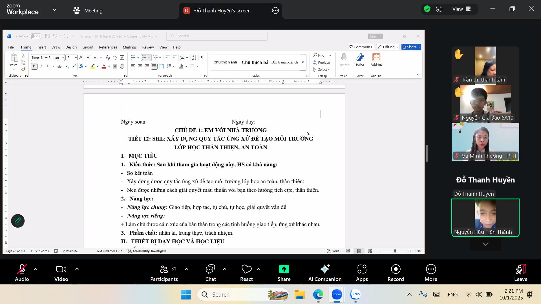The width and height of the screenshot is (541, 304).
Task: Expand video options arrow next to Video
Action: pyautogui.click(x=77, y=269)
